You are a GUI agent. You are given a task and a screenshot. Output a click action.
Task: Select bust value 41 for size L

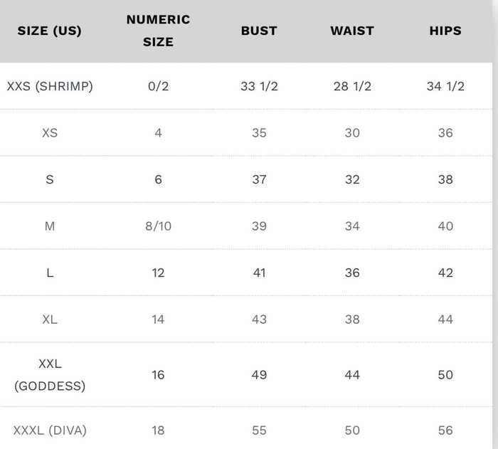point(259,273)
